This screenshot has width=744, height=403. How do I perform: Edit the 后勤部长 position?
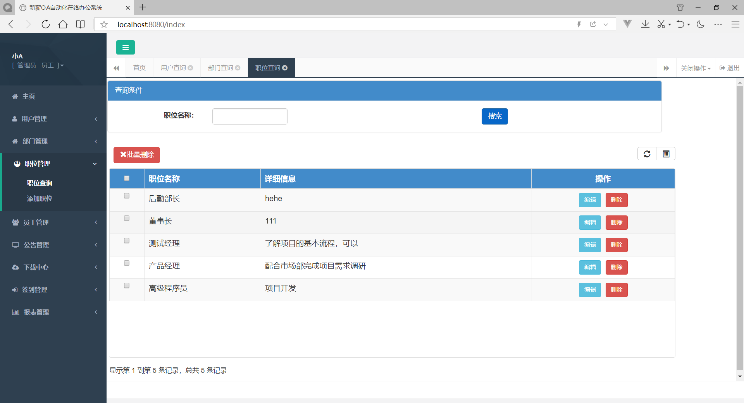coord(590,200)
